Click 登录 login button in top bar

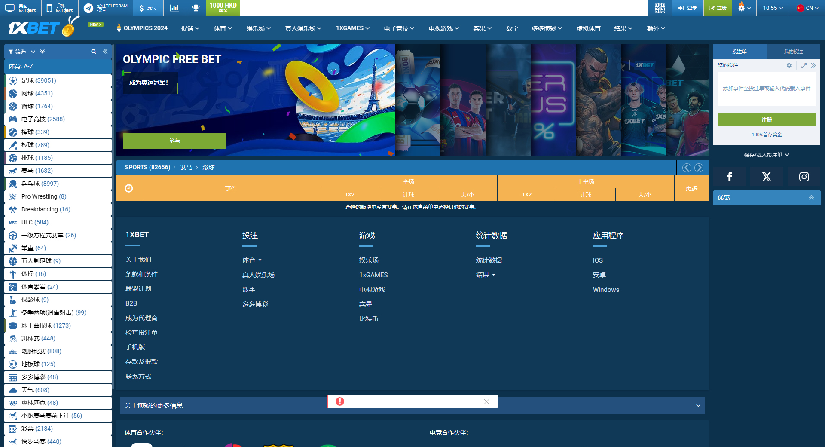687,8
